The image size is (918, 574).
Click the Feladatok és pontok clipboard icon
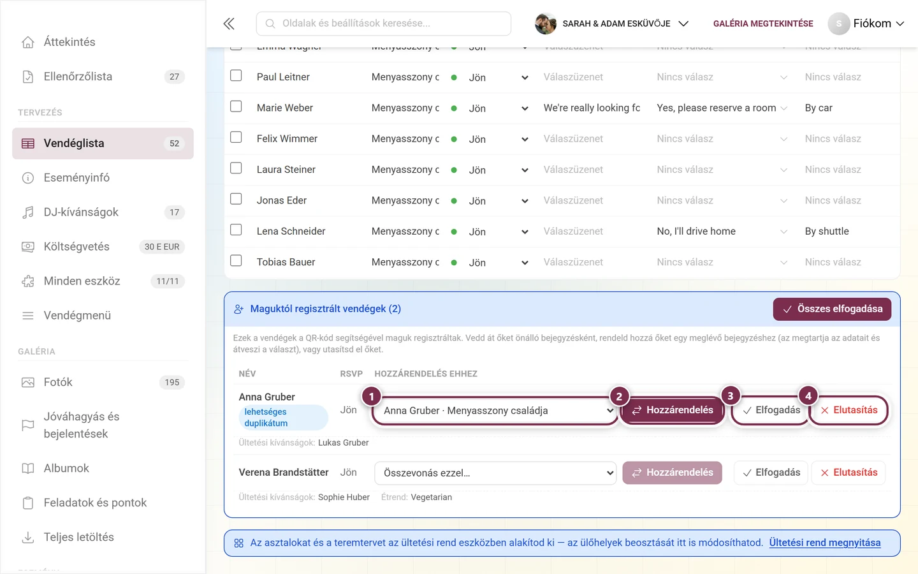[x=28, y=503]
